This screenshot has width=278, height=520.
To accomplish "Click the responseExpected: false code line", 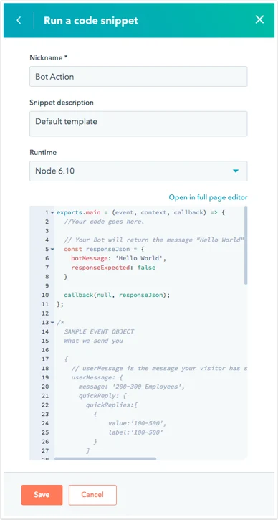I will 113,268.
